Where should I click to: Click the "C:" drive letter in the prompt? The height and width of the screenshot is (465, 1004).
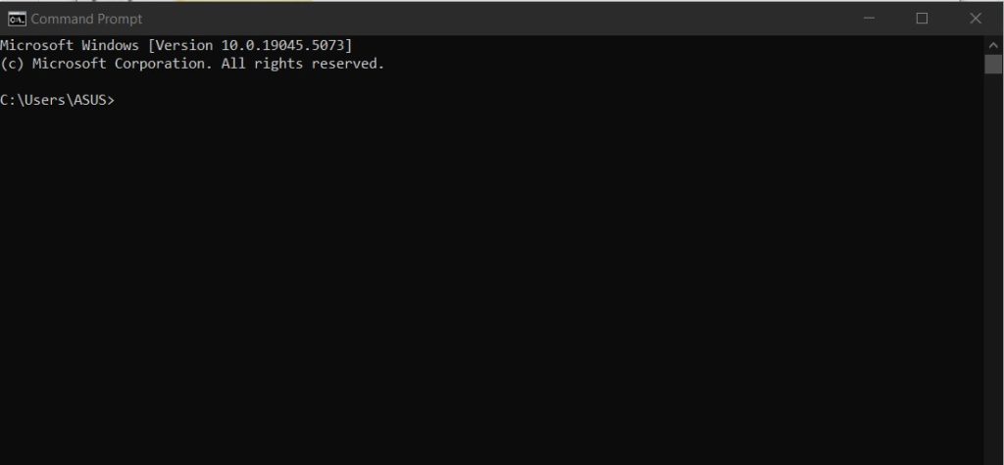(x=8, y=99)
